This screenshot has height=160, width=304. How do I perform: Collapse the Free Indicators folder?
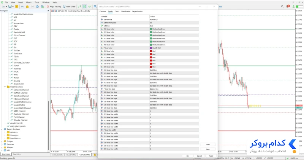(5, 87)
